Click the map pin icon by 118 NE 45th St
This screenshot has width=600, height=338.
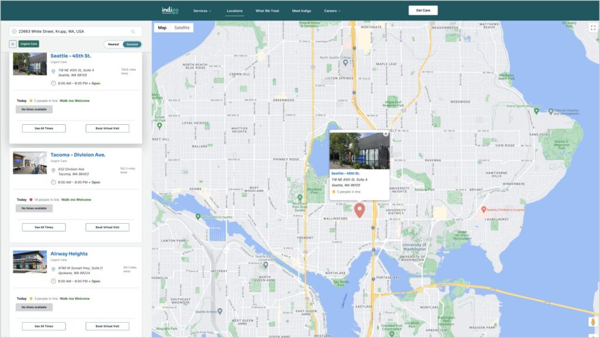(53, 71)
